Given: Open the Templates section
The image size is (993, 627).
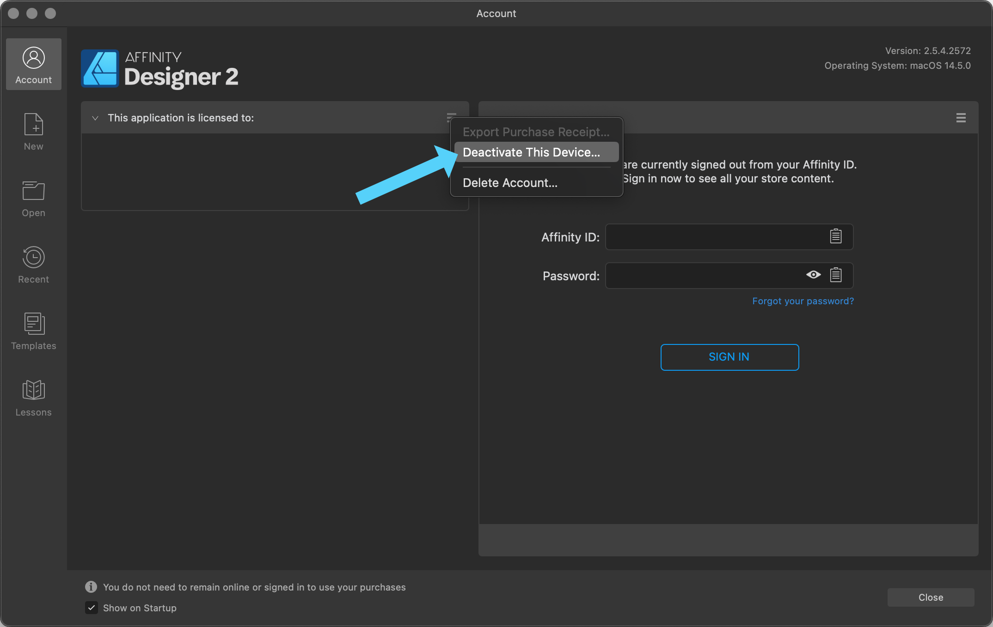Looking at the screenshot, I should (x=33, y=332).
